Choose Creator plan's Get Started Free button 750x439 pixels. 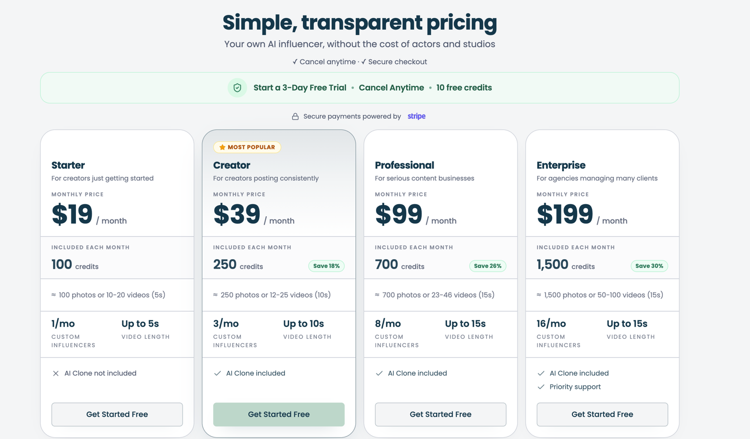279,414
